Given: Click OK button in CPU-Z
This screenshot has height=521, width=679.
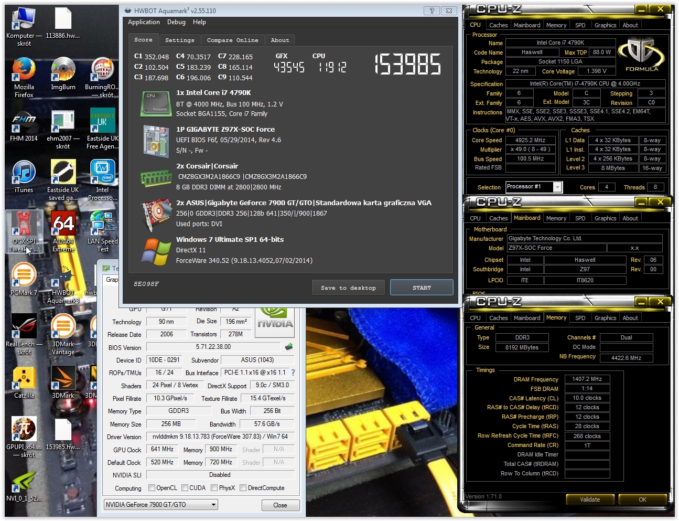Looking at the screenshot, I should pos(642,499).
